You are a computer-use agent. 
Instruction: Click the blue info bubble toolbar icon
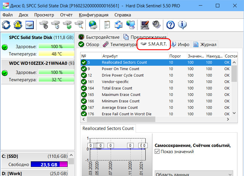pyautogui.click(x=182, y=25)
